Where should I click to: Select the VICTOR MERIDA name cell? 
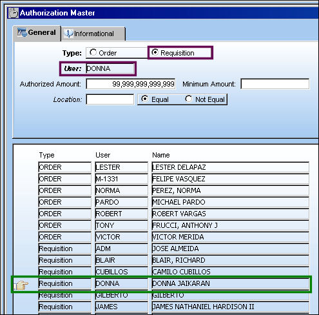point(230,237)
